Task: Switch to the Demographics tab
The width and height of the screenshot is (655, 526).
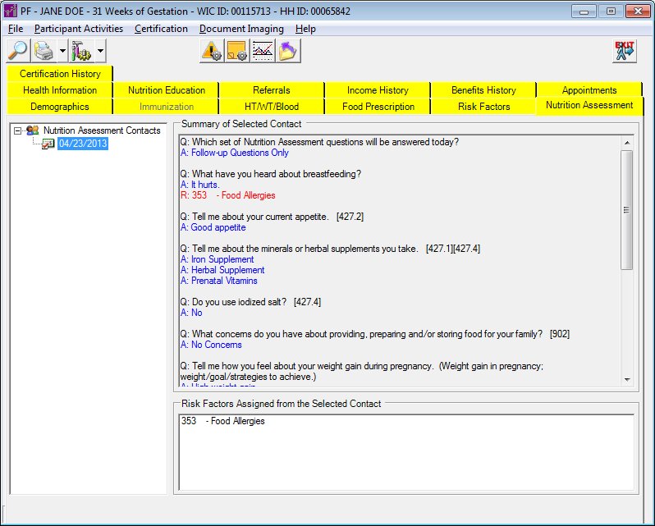Action: click(x=60, y=107)
